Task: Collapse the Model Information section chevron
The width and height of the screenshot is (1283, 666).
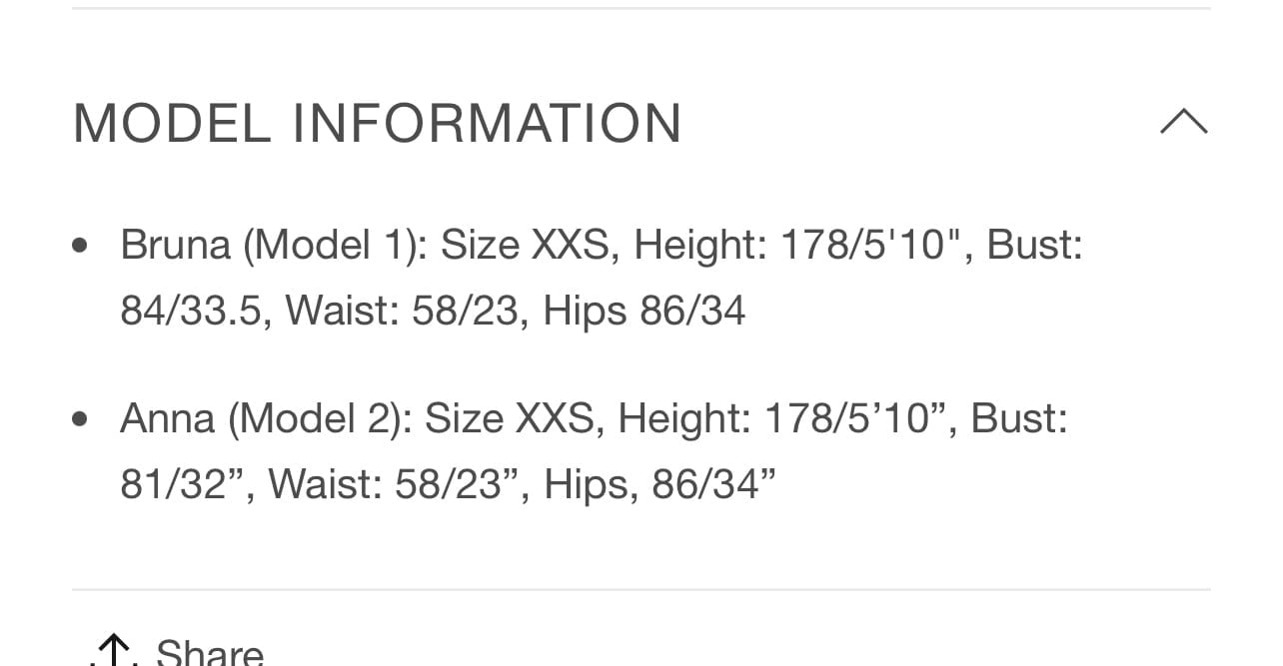Action: click(1184, 122)
